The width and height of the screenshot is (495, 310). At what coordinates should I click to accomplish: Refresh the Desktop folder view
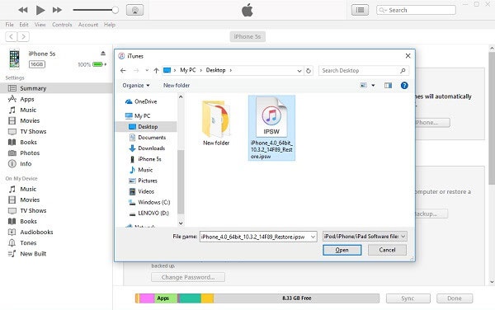pyautogui.click(x=309, y=71)
